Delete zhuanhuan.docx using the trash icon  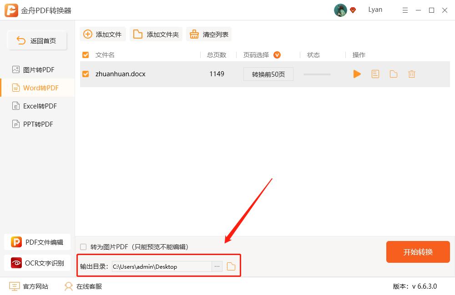pos(411,74)
